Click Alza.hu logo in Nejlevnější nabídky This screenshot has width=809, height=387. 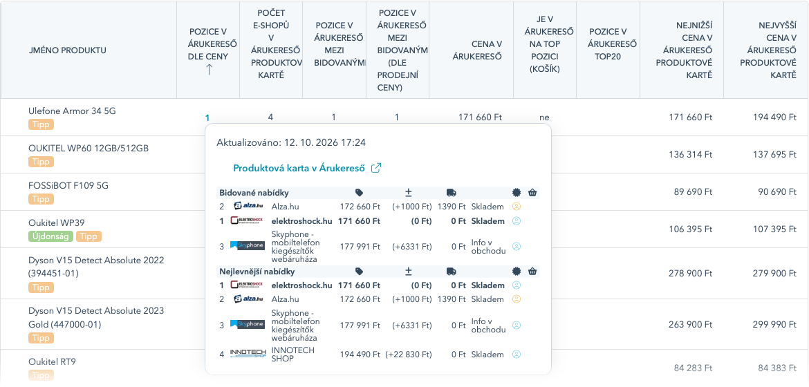click(248, 299)
